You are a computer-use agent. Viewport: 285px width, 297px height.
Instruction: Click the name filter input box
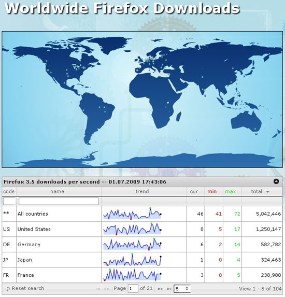coord(59,201)
